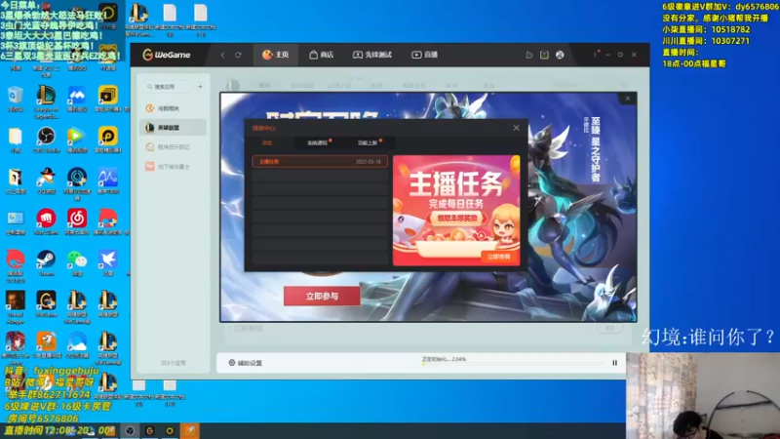Open the League of Legends desktop shortcut
The width and height of the screenshot is (780, 439).
pos(46,102)
